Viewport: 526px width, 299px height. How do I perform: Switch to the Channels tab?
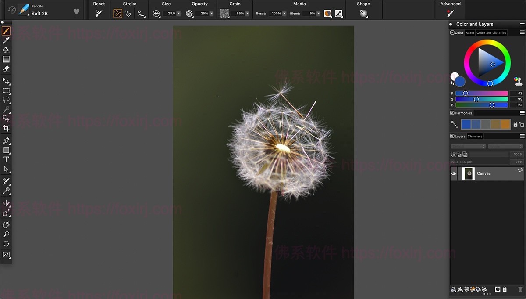click(x=474, y=136)
